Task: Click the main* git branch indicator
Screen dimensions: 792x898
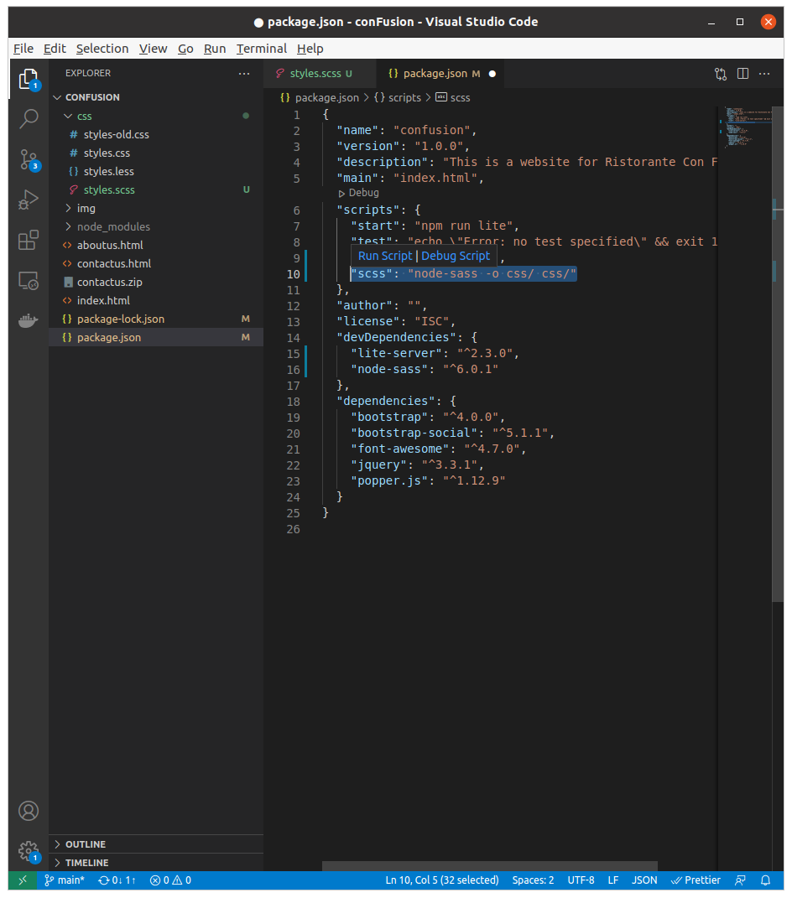Action: [x=65, y=880]
